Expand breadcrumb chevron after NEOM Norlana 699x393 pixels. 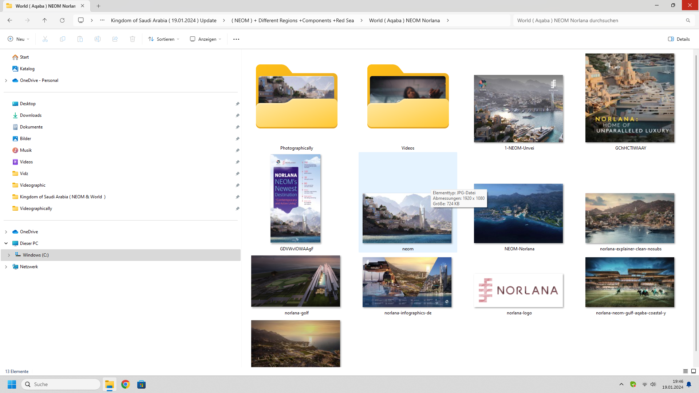click(x=448, y=20)
